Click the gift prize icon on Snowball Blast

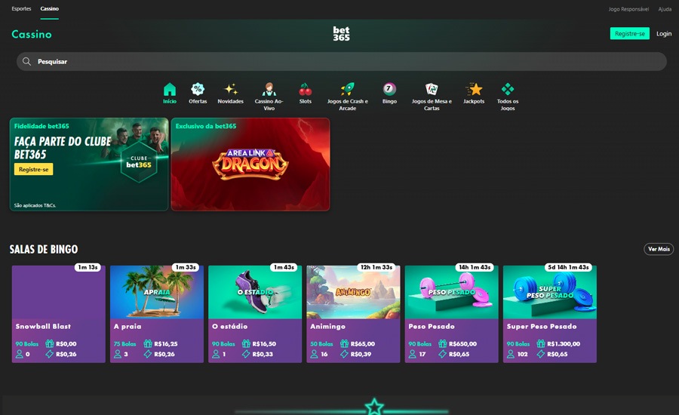point(49,343)
